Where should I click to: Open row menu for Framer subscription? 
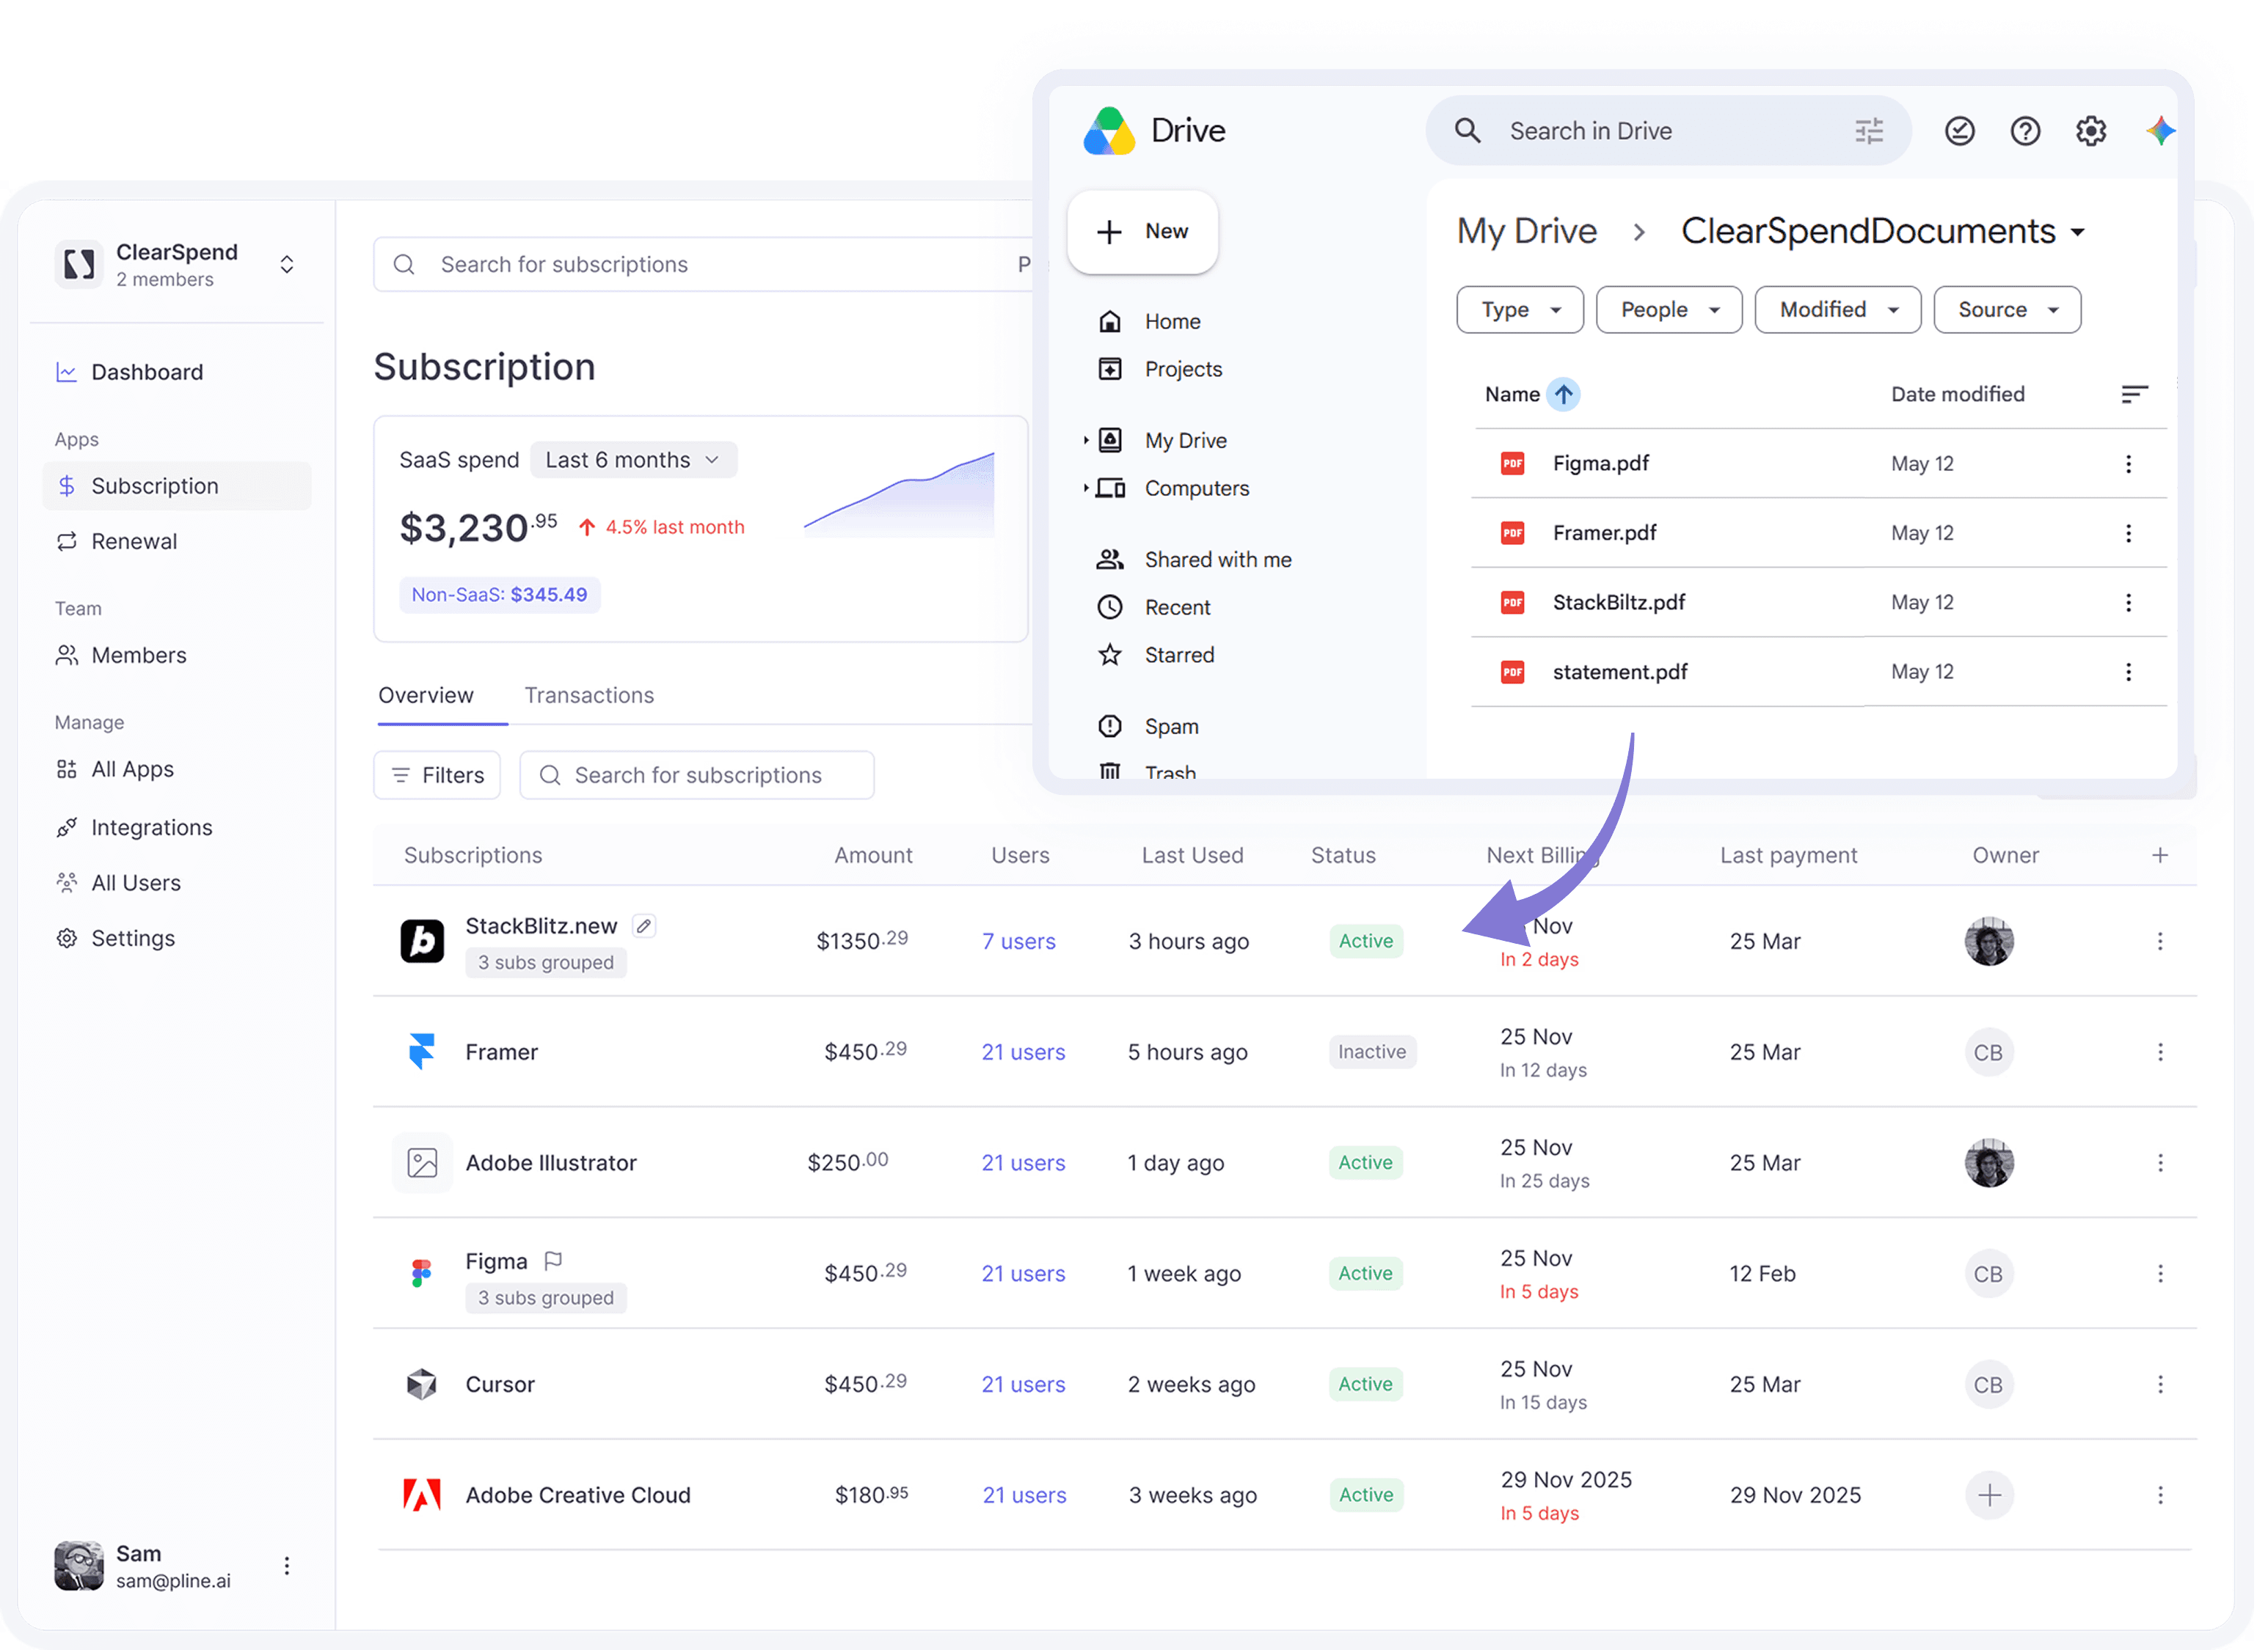click(2160, 1052)
